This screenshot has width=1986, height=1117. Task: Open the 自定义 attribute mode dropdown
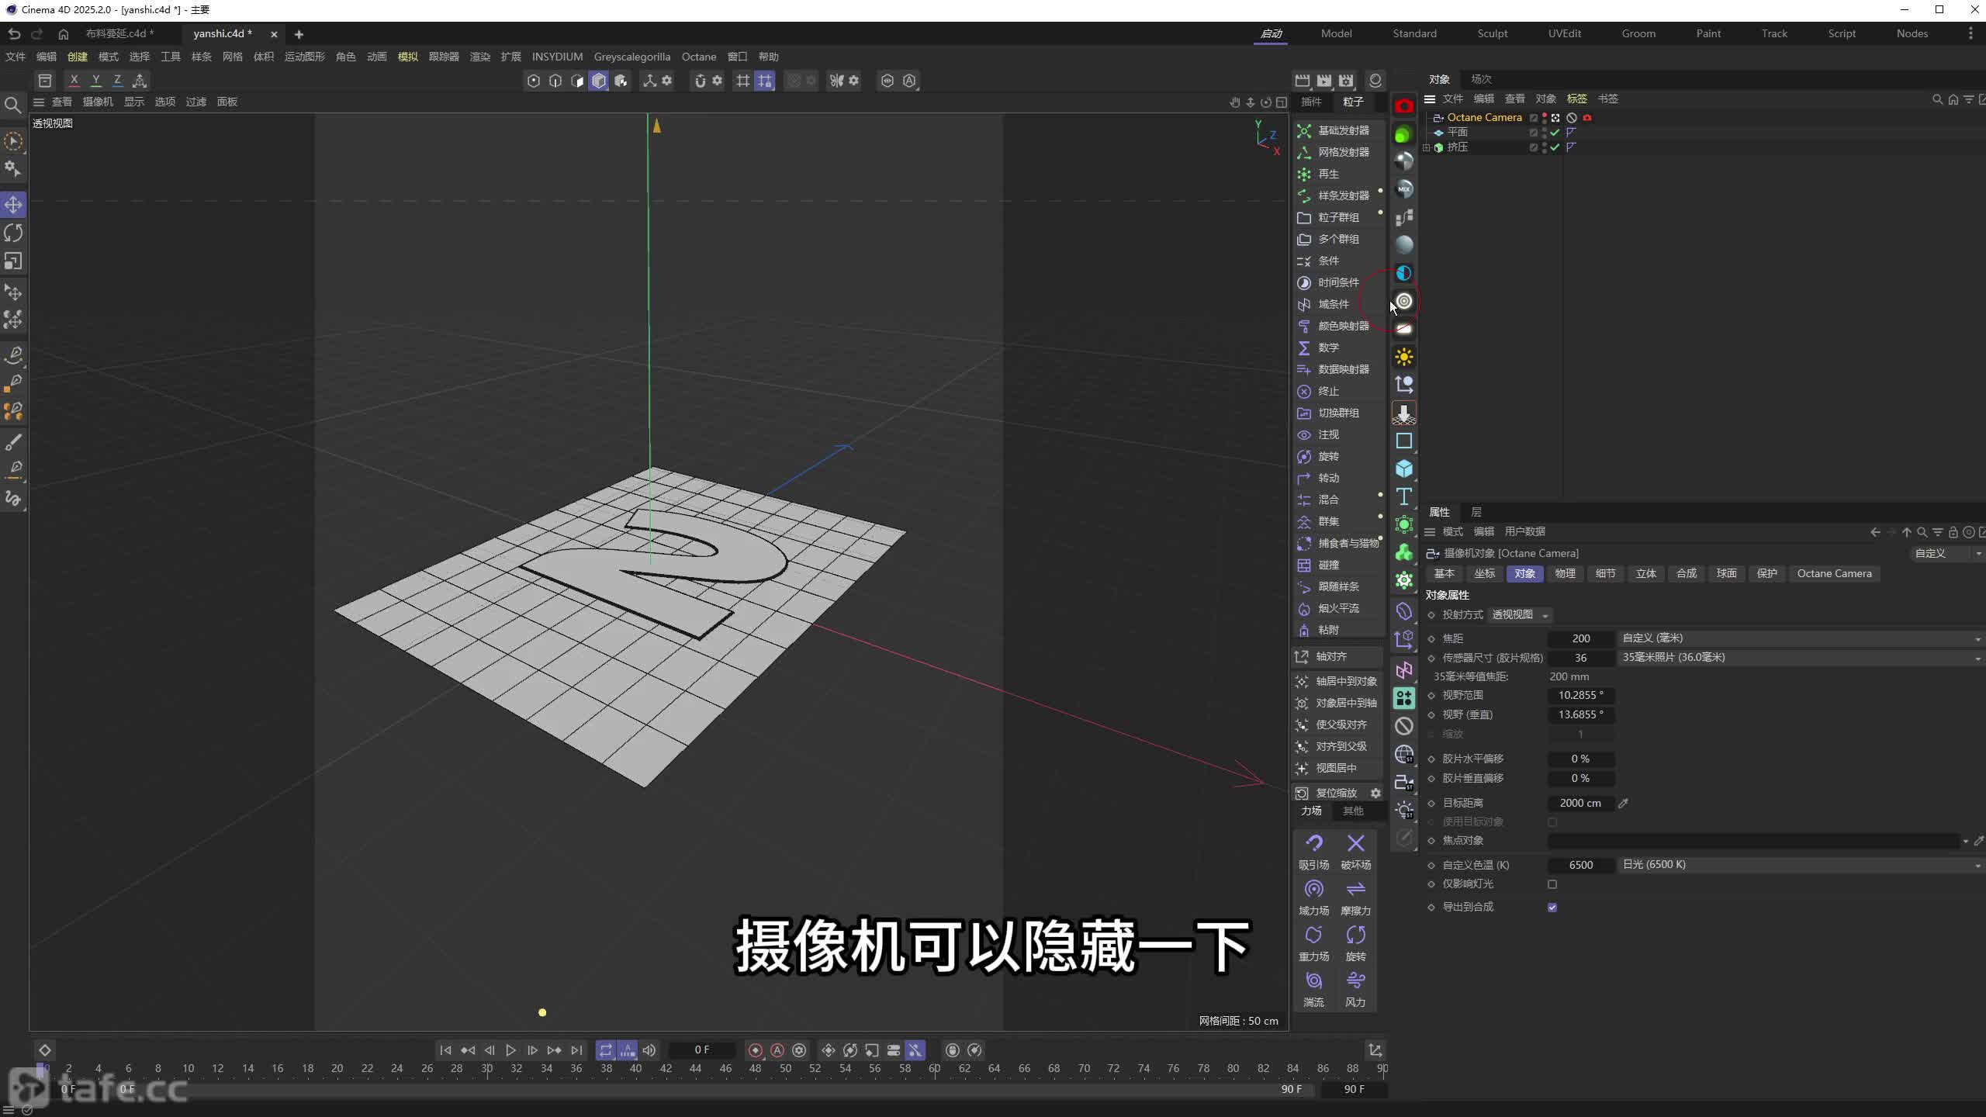[x=1947, y=553]
